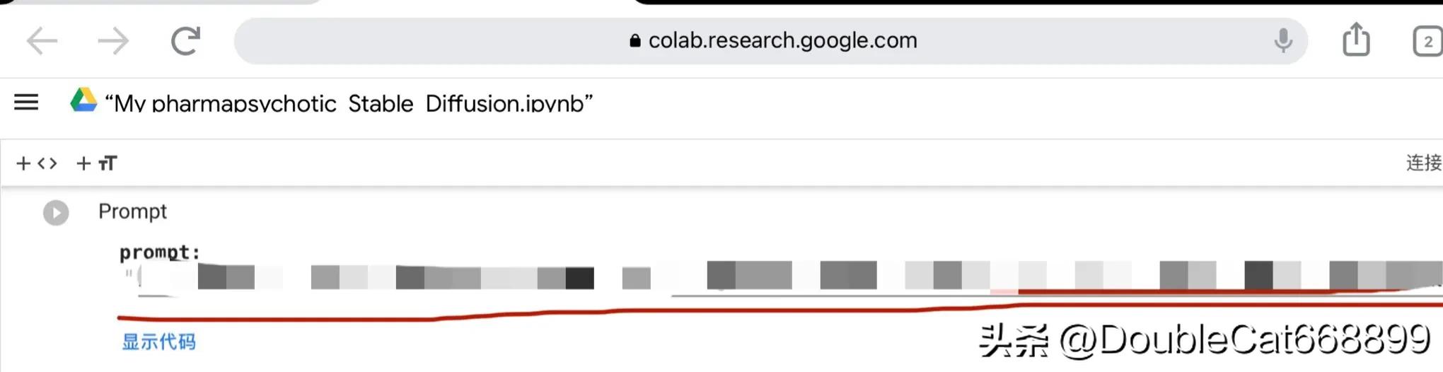Click the site lock security icon
The width and height of the screenshot is (1443, 372).
(634, 41)
